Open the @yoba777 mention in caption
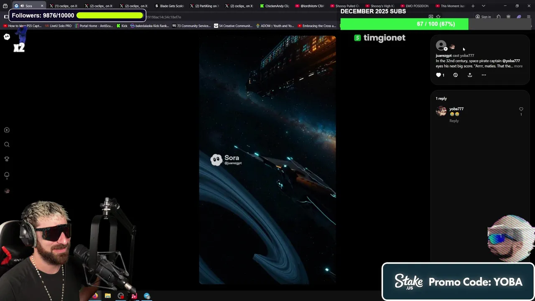 point(511,61)
